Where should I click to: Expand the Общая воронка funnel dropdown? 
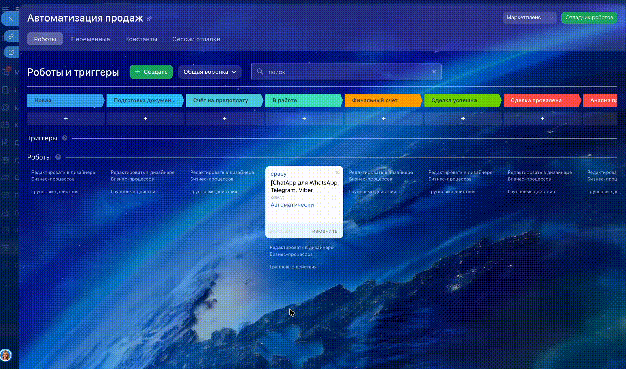(x=210, y=72)
